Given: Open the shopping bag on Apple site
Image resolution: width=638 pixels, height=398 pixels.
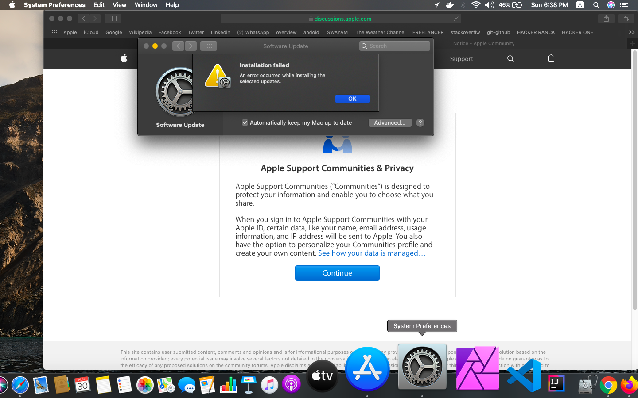Looking at the screenshot, I should [x=551, y=58].
